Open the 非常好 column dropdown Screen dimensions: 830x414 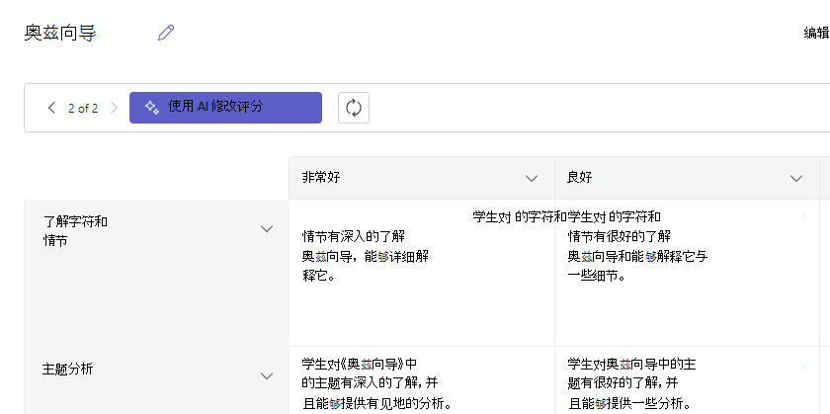(x=532, y=179)
